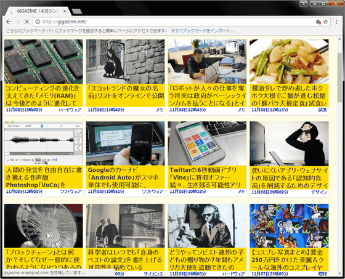Click 試食 category link

pyautogui.click(x=323, y=110)
